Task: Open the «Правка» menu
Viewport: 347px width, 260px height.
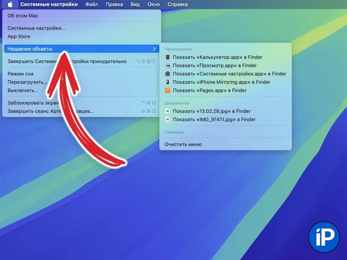Action: [x=114, y=4]
